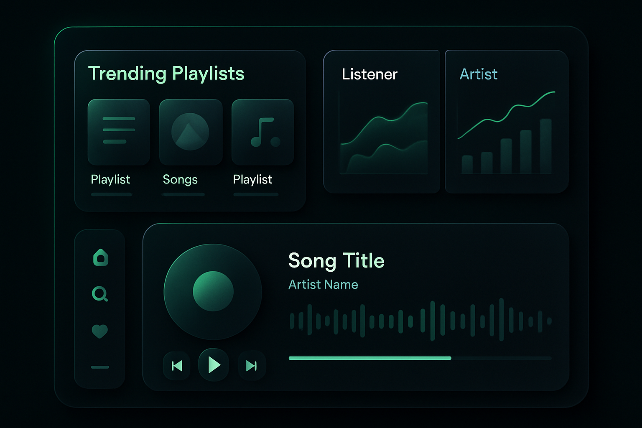Click the Songs label under the middle card

pos(180,180)
